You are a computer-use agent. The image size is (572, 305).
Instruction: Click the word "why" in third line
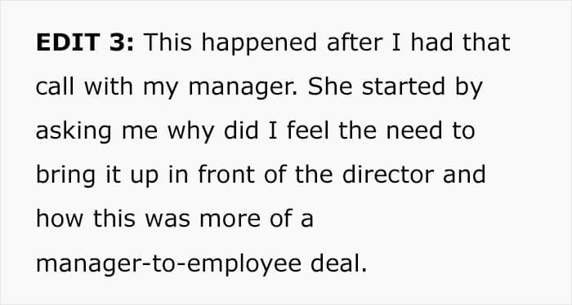click(190, 132)
